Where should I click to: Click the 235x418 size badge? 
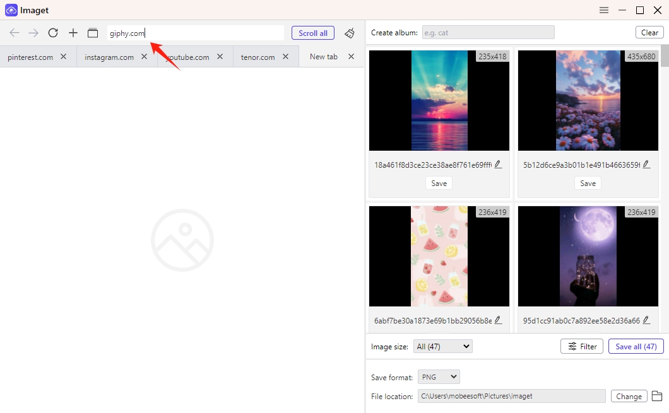point(492,56)
